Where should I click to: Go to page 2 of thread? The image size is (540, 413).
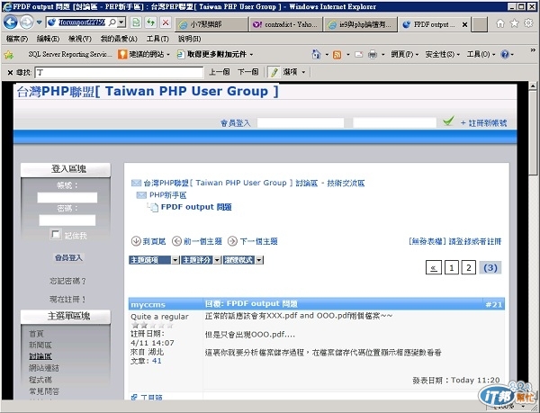469,267
